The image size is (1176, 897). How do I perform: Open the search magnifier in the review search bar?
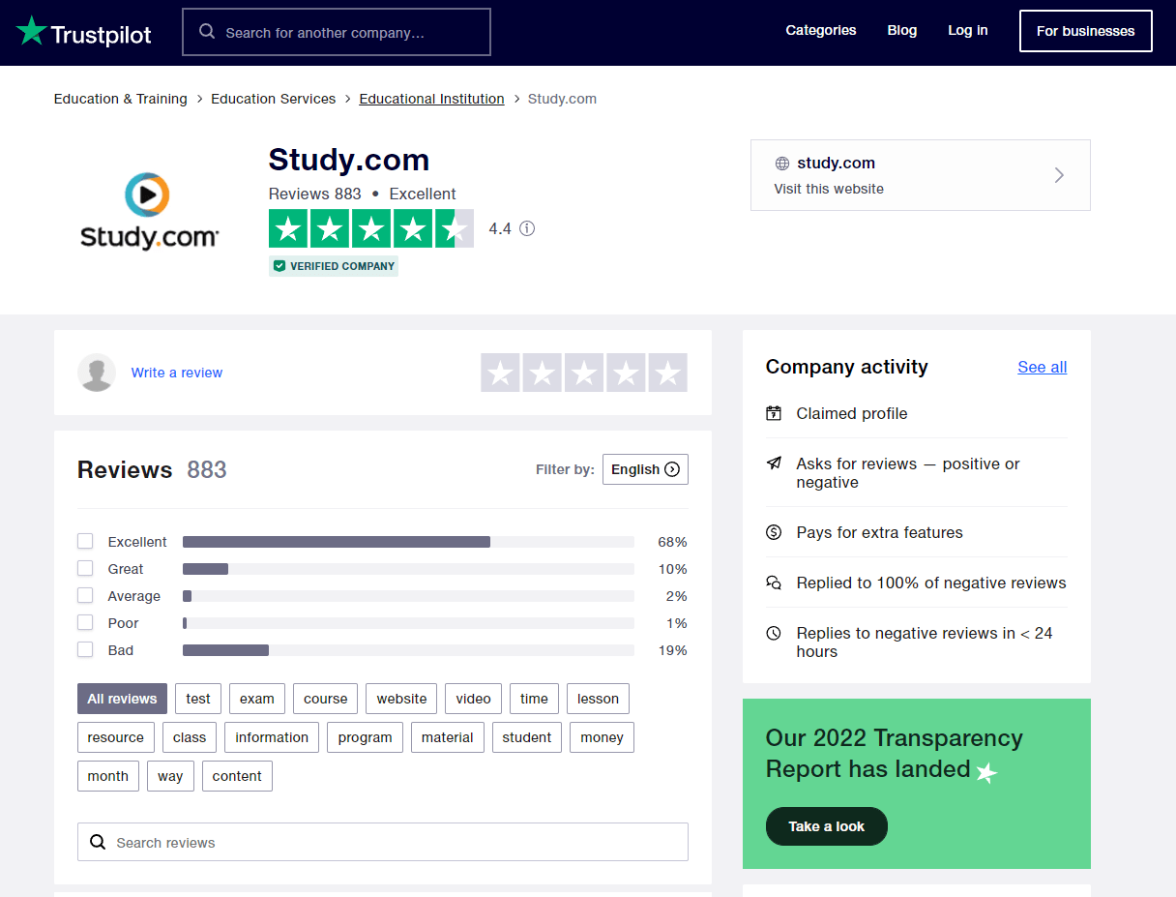[98, 841]
